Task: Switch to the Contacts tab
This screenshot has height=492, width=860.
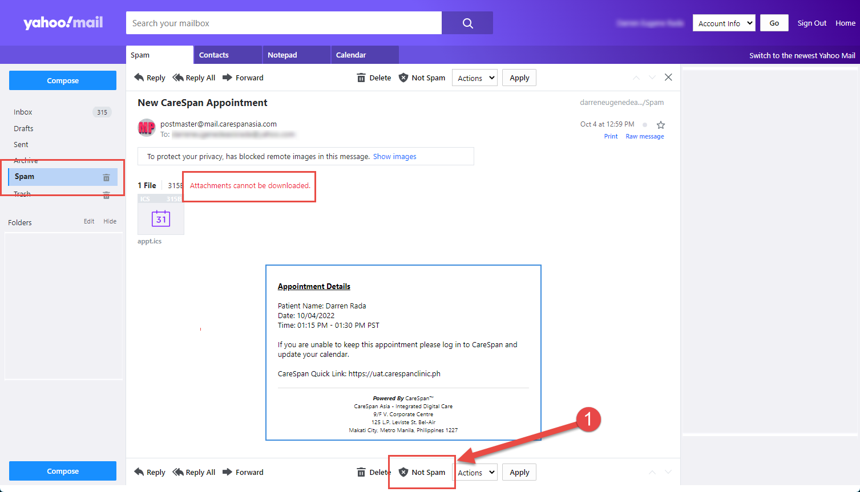Action: pyautogui.click(x=228, y=55)
